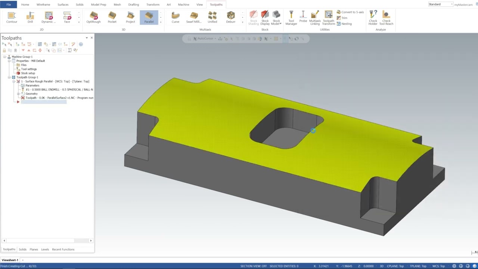Image resolution: width=478 pixels, height=269 pixels.
Task: Toggle SECTION VIEW in status bar
Action: click(254, 266)
